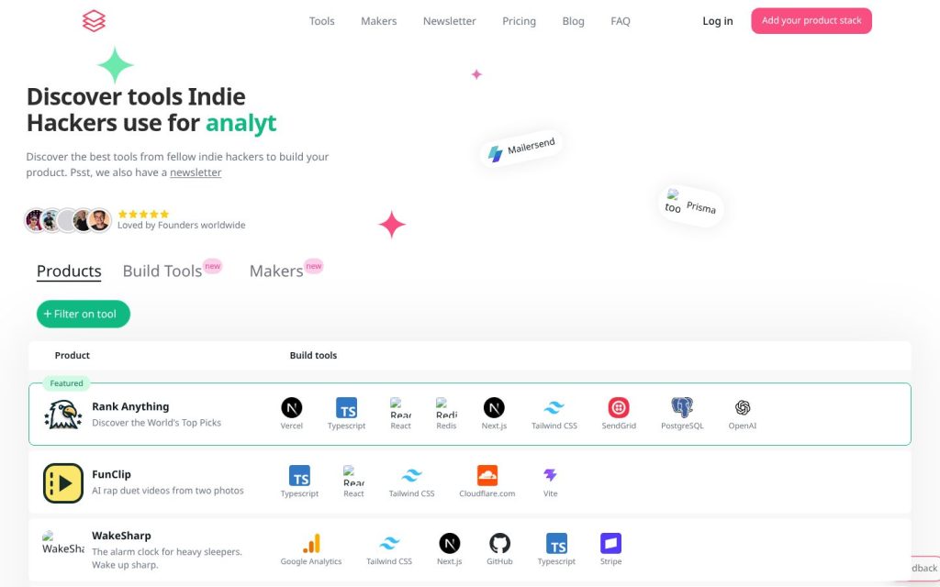Click the Log in link
Viewport: 940px width, 587px height.
(x=718, y=21)
